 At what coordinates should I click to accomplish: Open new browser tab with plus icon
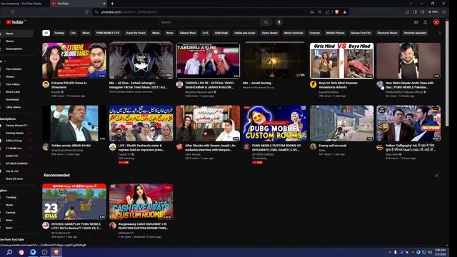pos(112,4)
